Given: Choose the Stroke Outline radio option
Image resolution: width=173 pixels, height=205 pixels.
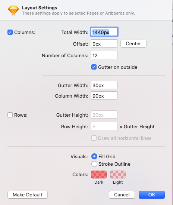Looking at the screenshot, I should [94, 164].
